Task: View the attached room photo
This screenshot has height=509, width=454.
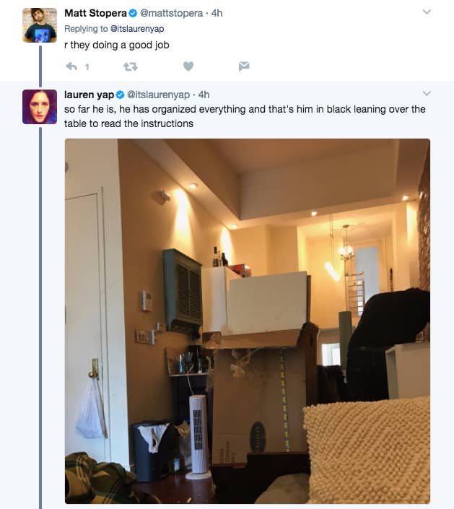Action: pyautogui.click(x=248, y=321)
